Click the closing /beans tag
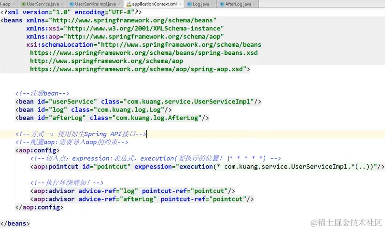Screen dimensions: 385x230 point(15,223)
